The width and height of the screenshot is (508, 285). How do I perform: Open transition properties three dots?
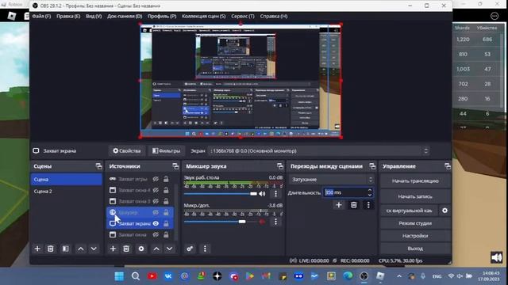[x=368, y=205]
